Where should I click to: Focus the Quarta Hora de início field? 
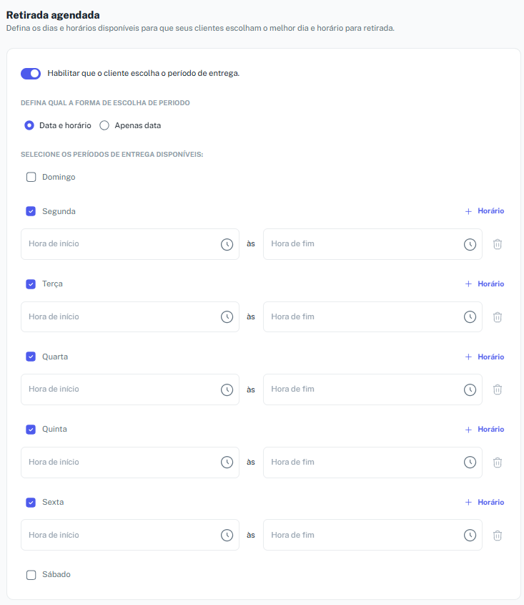[x=130, y=389]
